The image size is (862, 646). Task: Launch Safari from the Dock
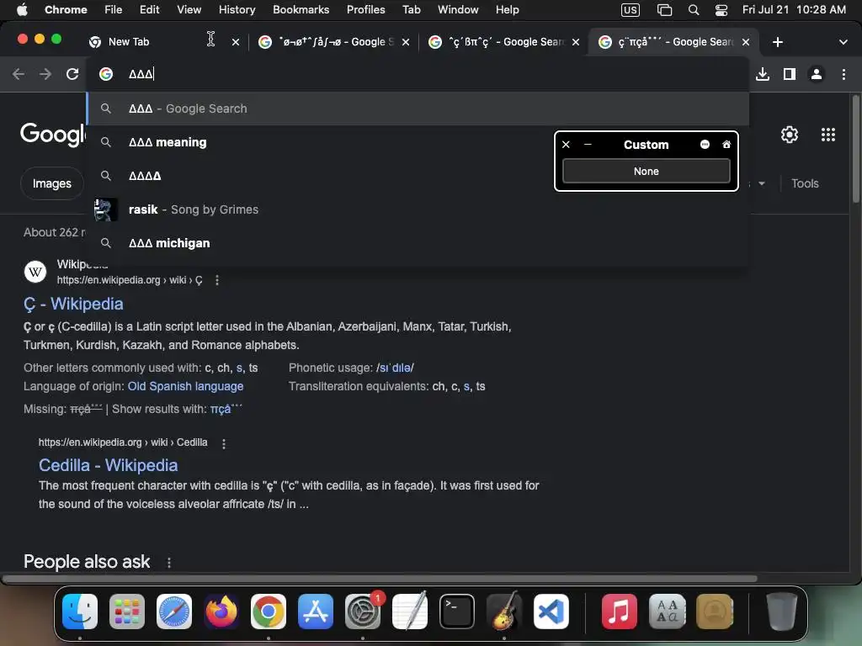[x=174, y=612]
